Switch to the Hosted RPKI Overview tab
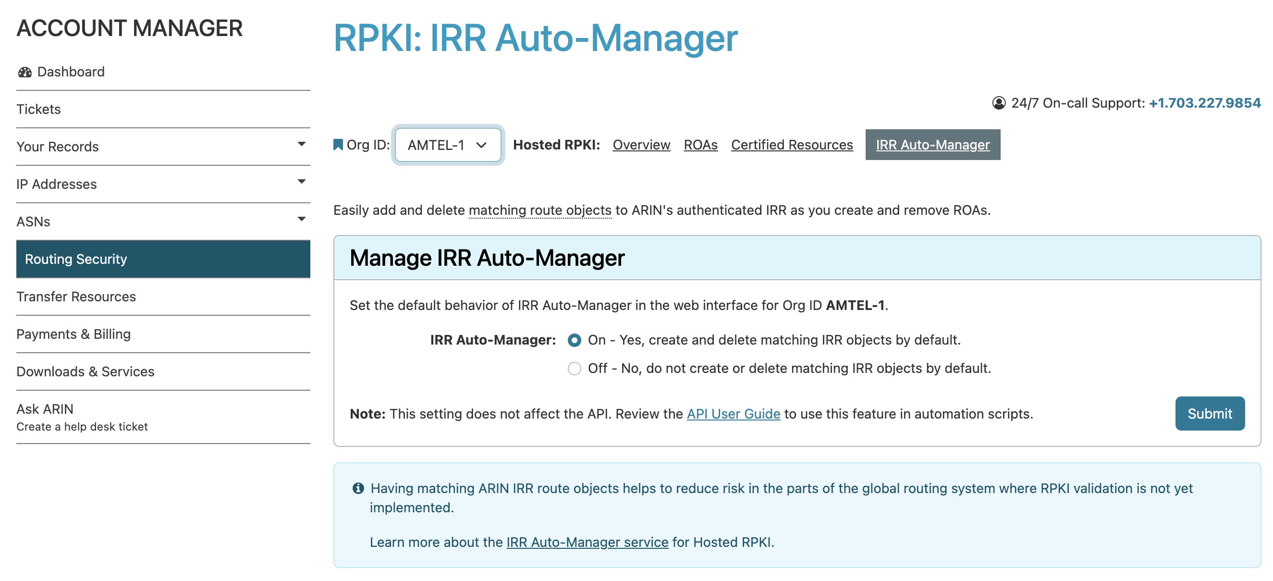 (641, 145)
